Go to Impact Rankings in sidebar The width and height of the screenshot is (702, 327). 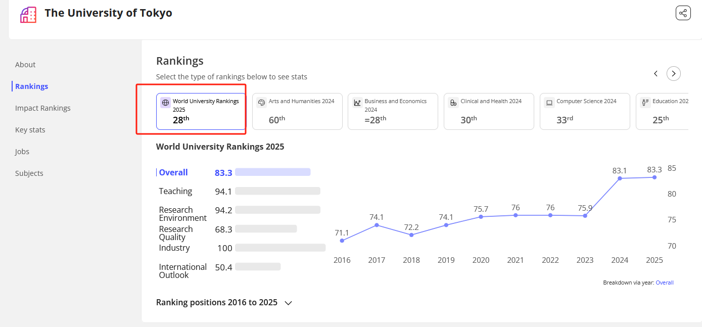coord(43,108)
